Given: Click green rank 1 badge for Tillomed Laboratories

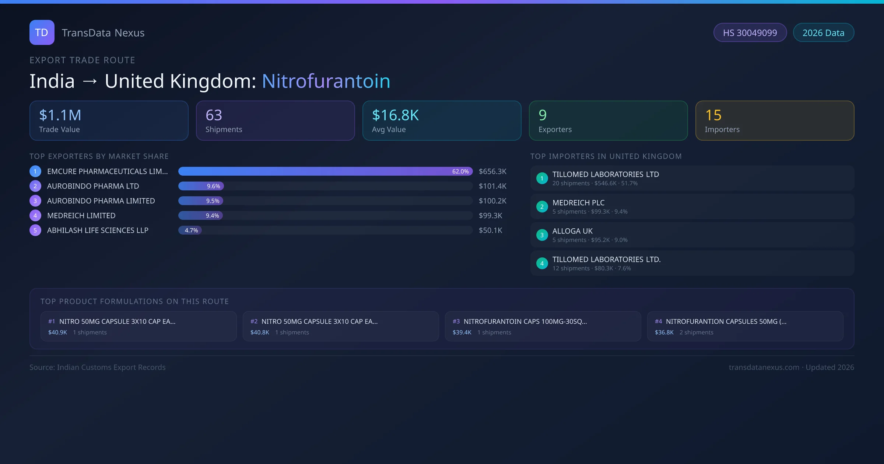Looking at the screenshot, I should pyautogui.click(x=542, y=178).
